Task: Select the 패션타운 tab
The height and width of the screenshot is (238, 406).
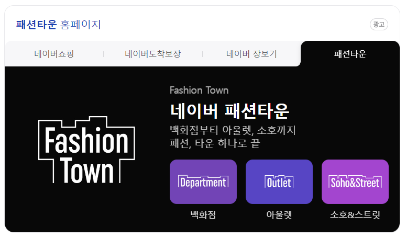Action: (x=350, y=54)
